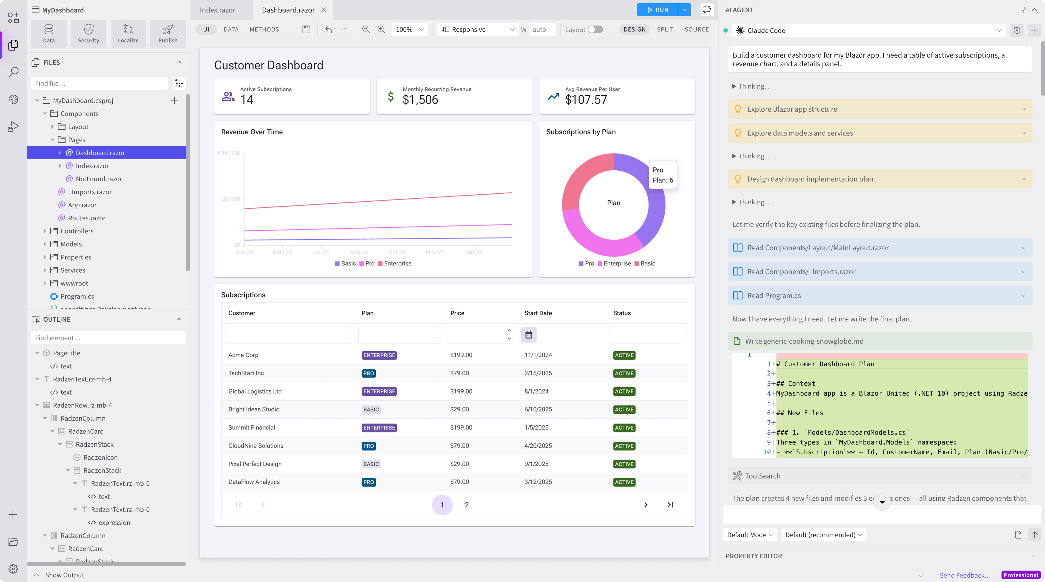Open the Default Mode dropdown
Screen dimensions: 1045x582
click(x=750, y=534)
